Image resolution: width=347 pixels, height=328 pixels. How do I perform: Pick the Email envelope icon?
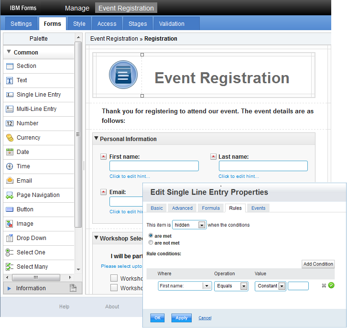pos(10,181)
